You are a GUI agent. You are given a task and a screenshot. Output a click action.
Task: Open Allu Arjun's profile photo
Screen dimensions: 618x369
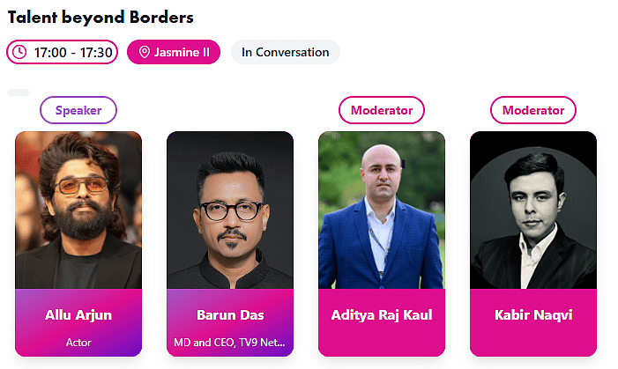click(78, 210)
